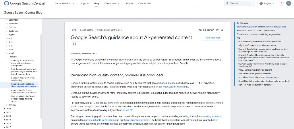Open the three-dot more options menu
The width and height of the screenshot is (294, 129).
click(281, 3)
